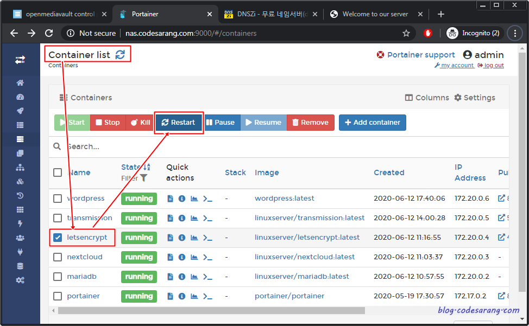Check the portainer container checkbox

pos(58,296)
